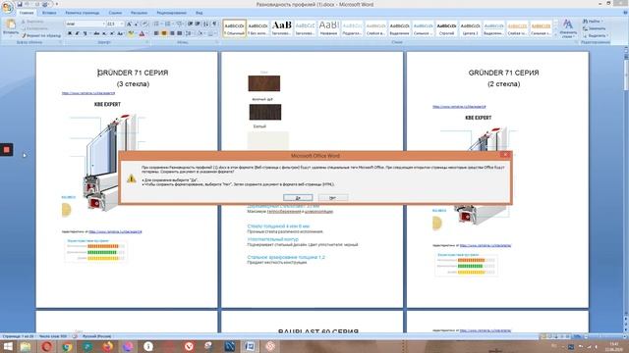Open Google Chrome from taskbar
Image resolution: width=629 pixels, height=353 pixels.
pos(67,346)
